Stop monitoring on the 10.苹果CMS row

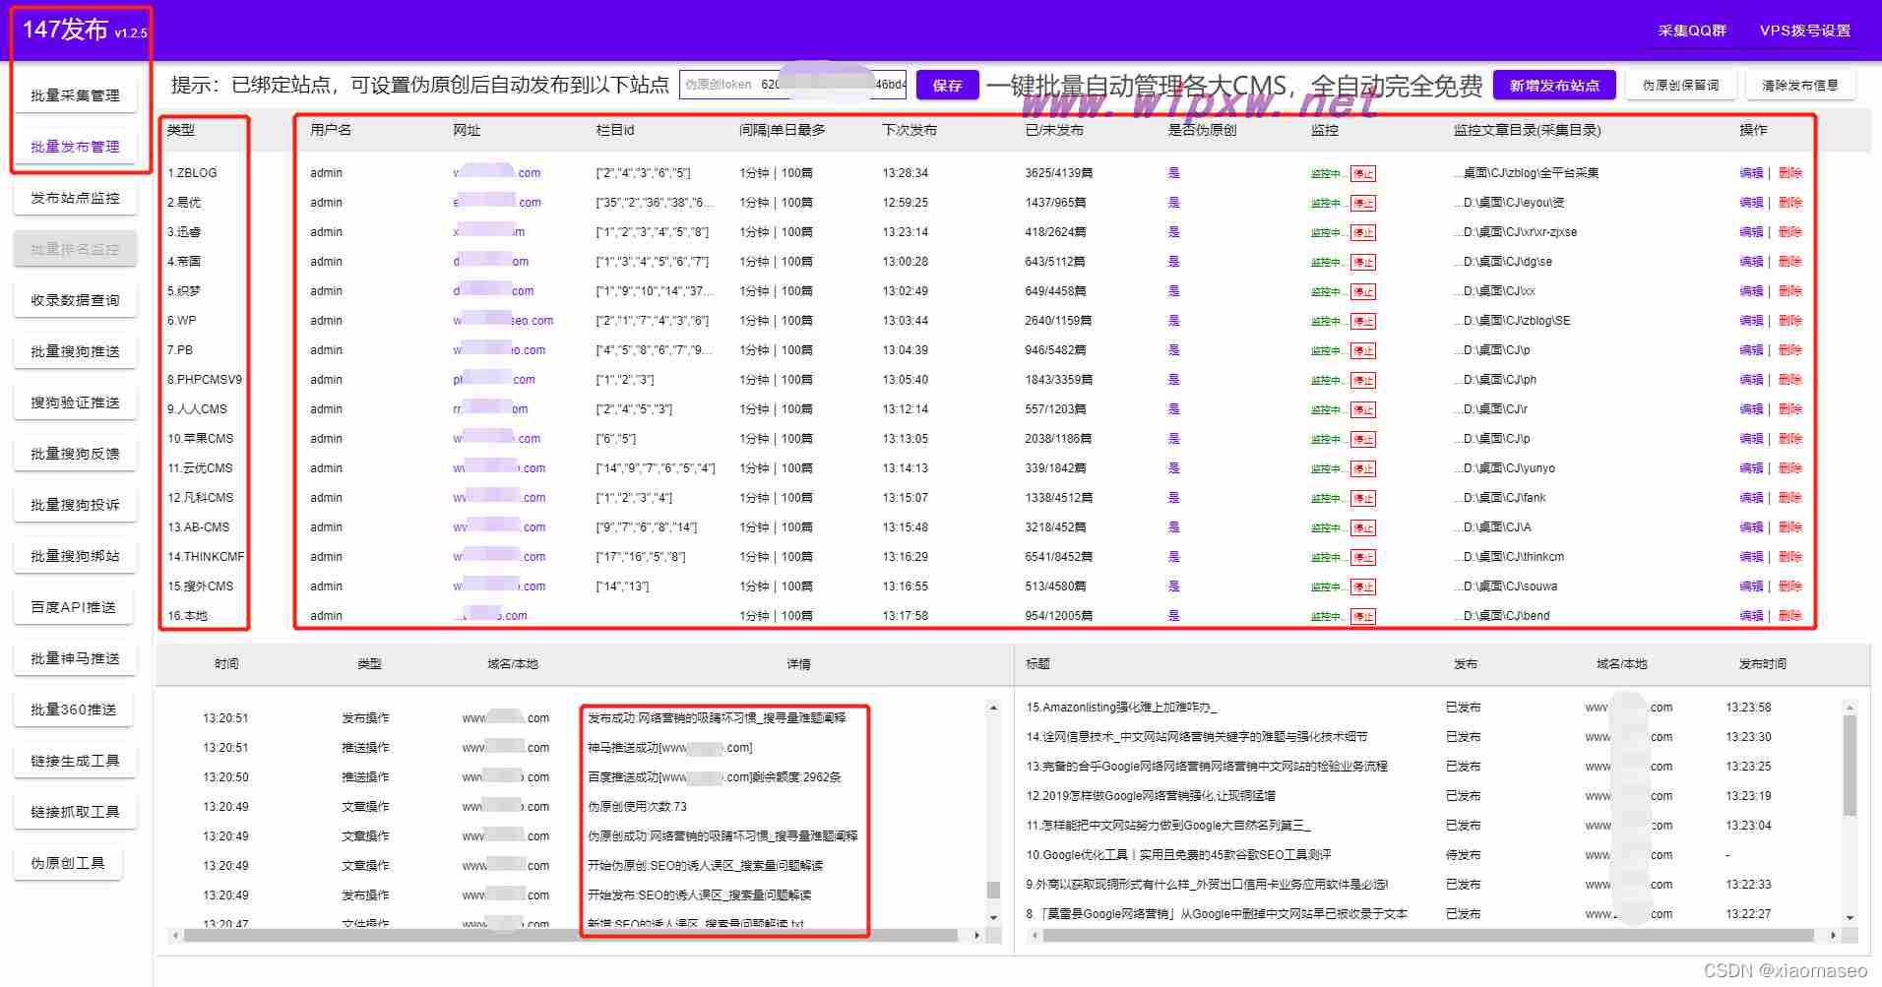pyautogui.click(x=1363, y=439)
